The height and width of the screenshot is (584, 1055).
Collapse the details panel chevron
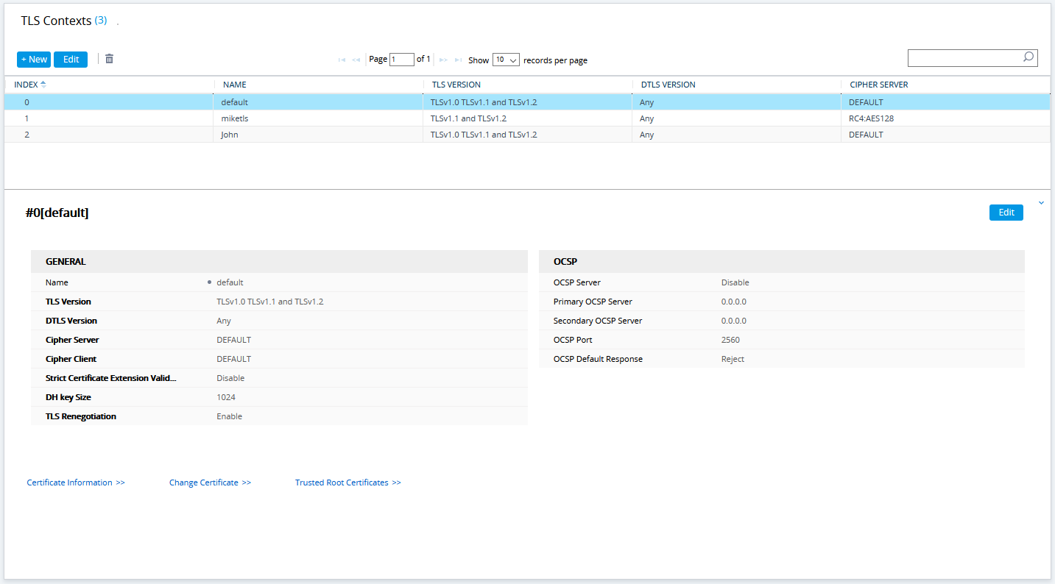(x=1040, y=203)
